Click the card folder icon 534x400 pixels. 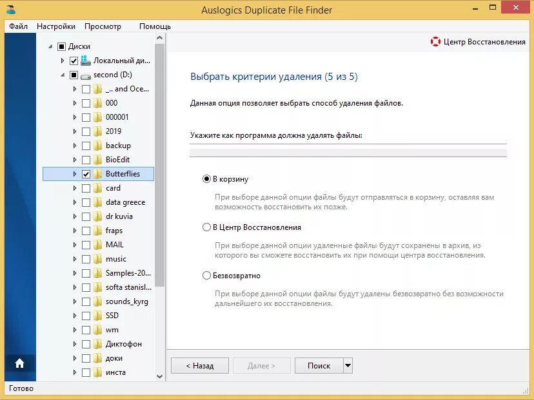coord(97,188)
